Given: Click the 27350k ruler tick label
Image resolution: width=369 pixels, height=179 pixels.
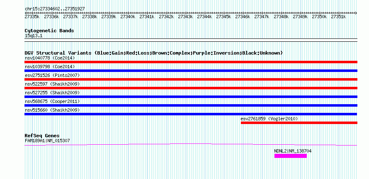Looking at the screenshot, I should (319, 17).
